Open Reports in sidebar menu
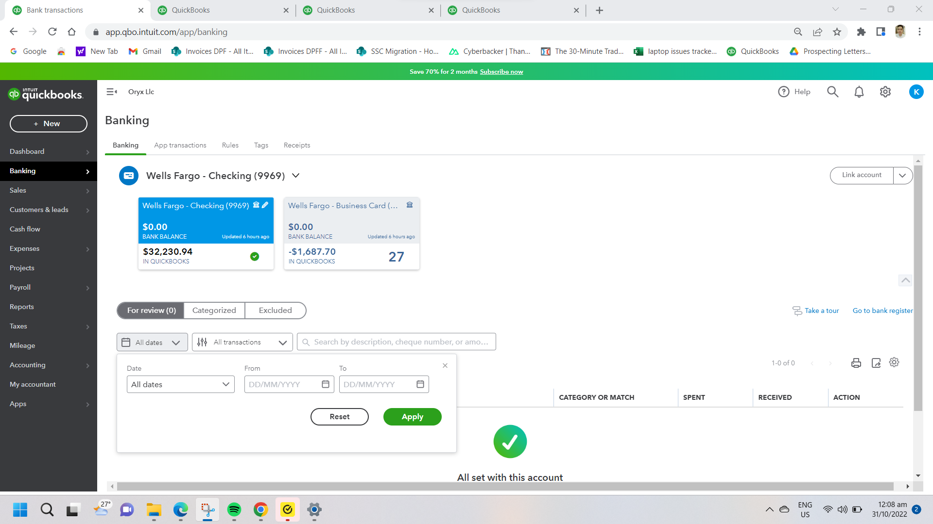This screenshot has height=524, width=933. (x=22, y=307)
